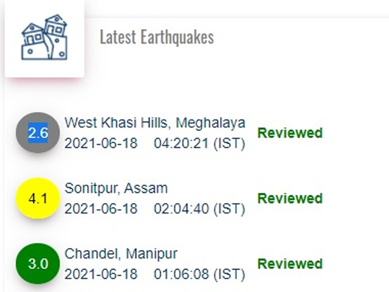Click the yellow 4.1 magnitude circle
The height and width of the screenshot is (292, 389).
38,198
